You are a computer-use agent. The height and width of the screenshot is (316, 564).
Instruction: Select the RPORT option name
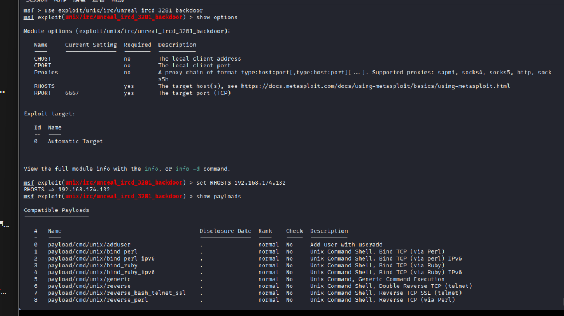pyautogui.click(x=43, y=93)
